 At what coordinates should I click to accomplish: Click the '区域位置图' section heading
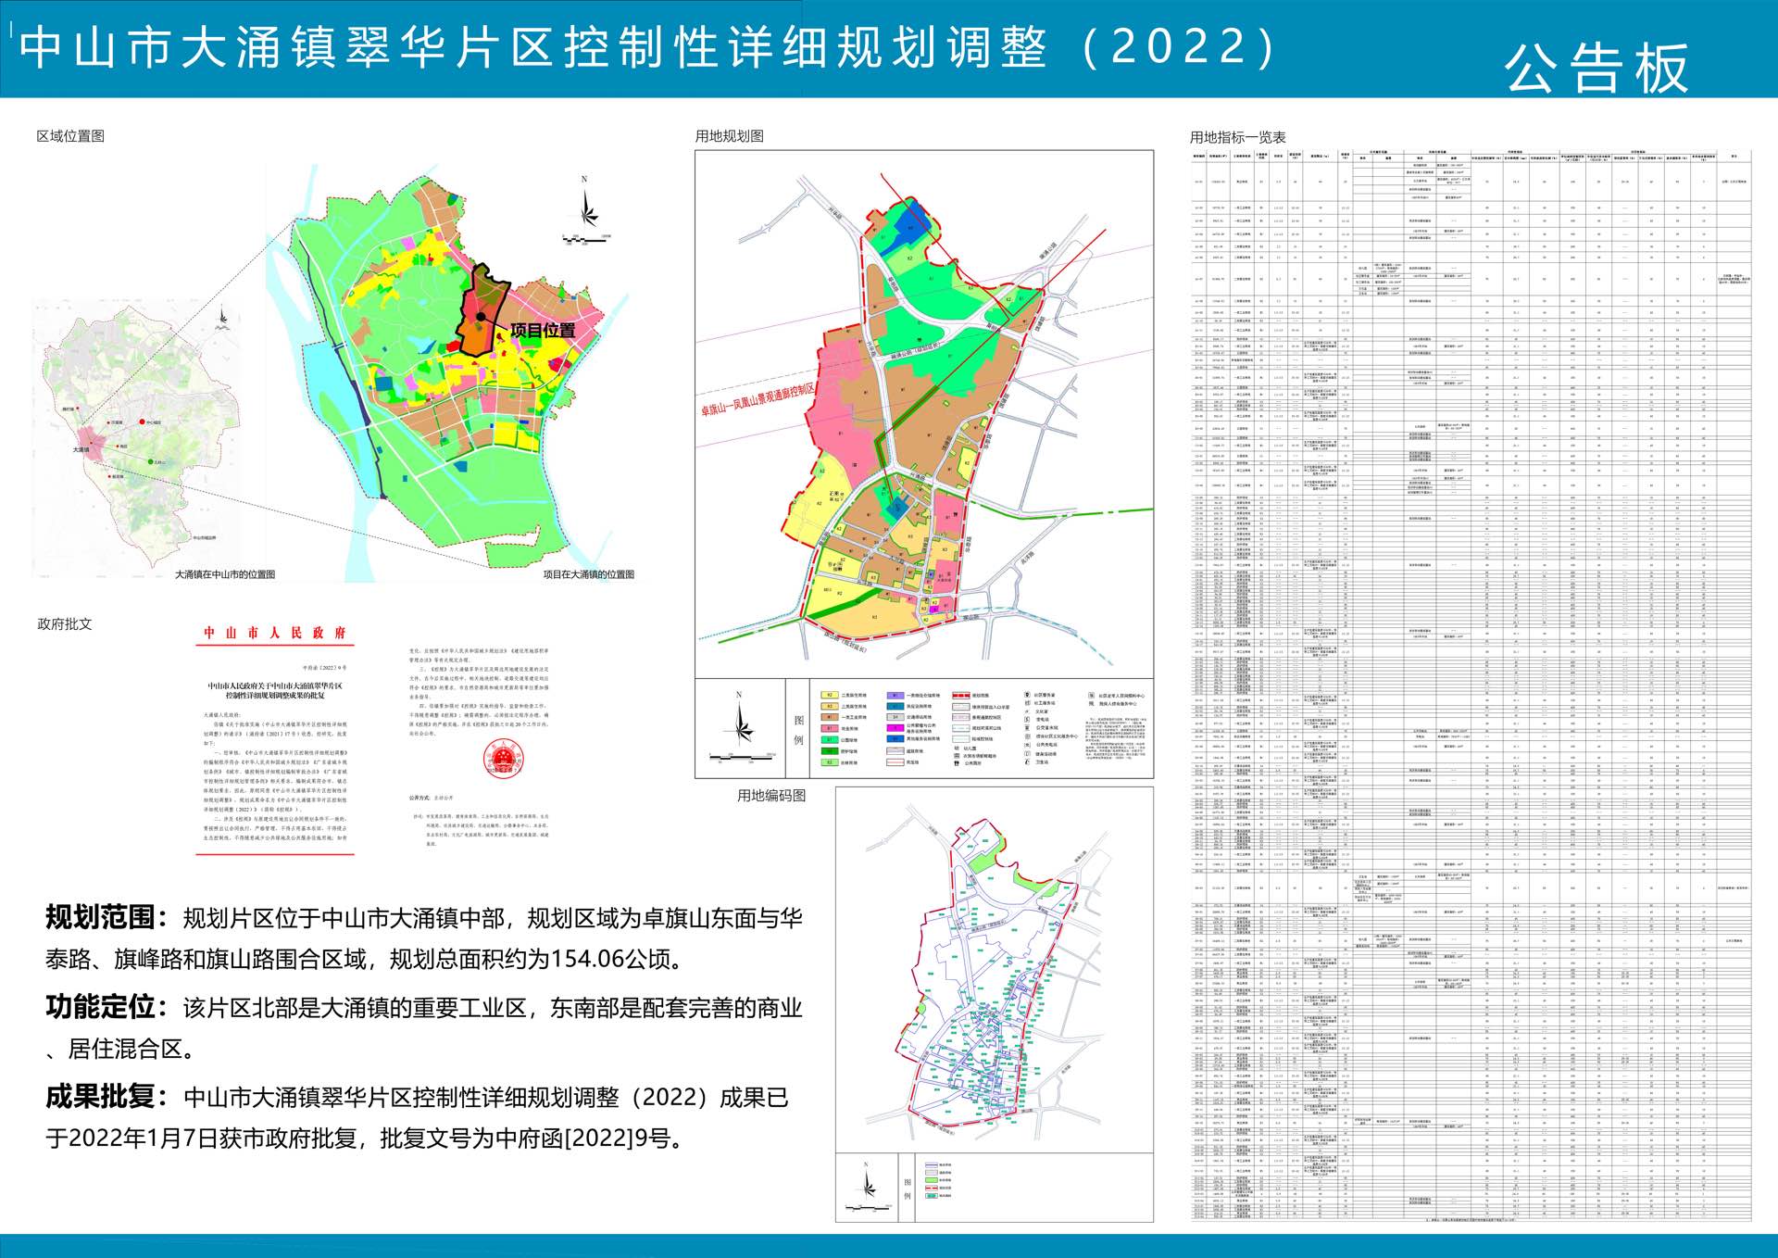[70, 136]
